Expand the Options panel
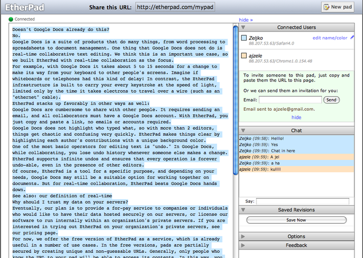The height and width of the screenshot is (258, 363). [x=243, y=236]
